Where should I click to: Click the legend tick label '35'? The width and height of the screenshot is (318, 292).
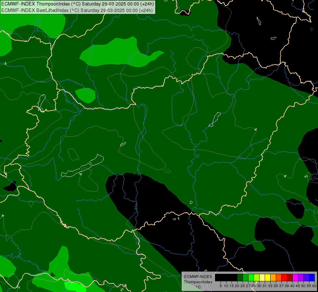[x=276, y=286]
